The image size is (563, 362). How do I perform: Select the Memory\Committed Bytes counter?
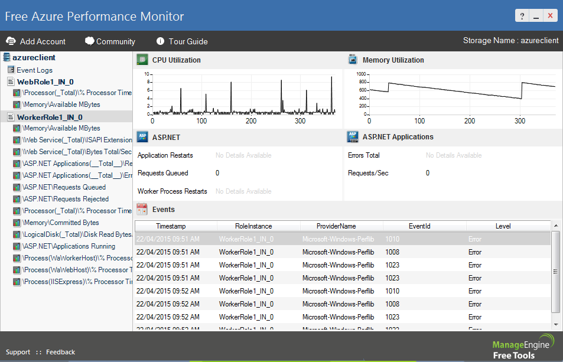[61, 223]
